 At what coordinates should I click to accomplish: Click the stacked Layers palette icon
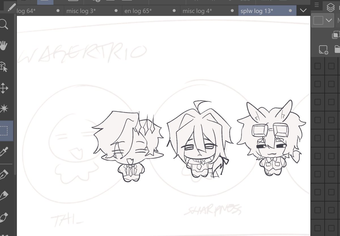(331, 7)
